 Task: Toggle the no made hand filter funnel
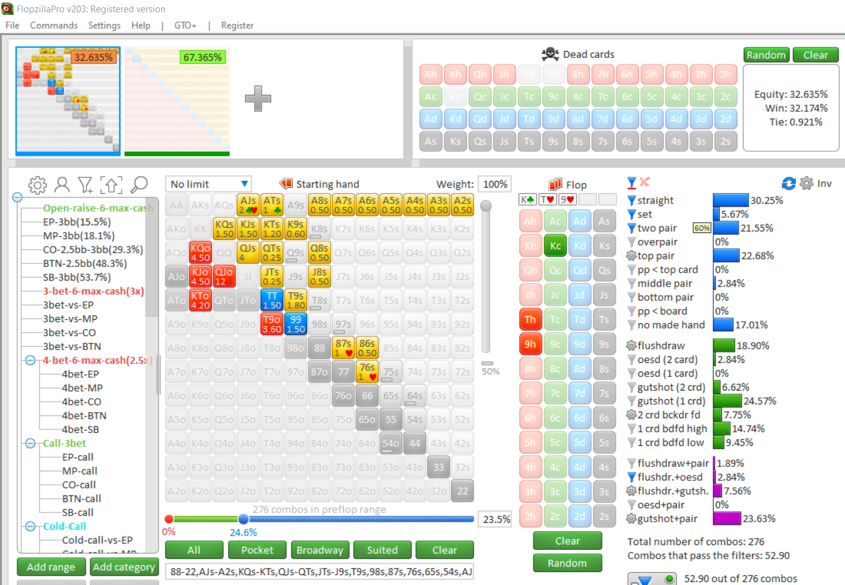click(631, 325)
